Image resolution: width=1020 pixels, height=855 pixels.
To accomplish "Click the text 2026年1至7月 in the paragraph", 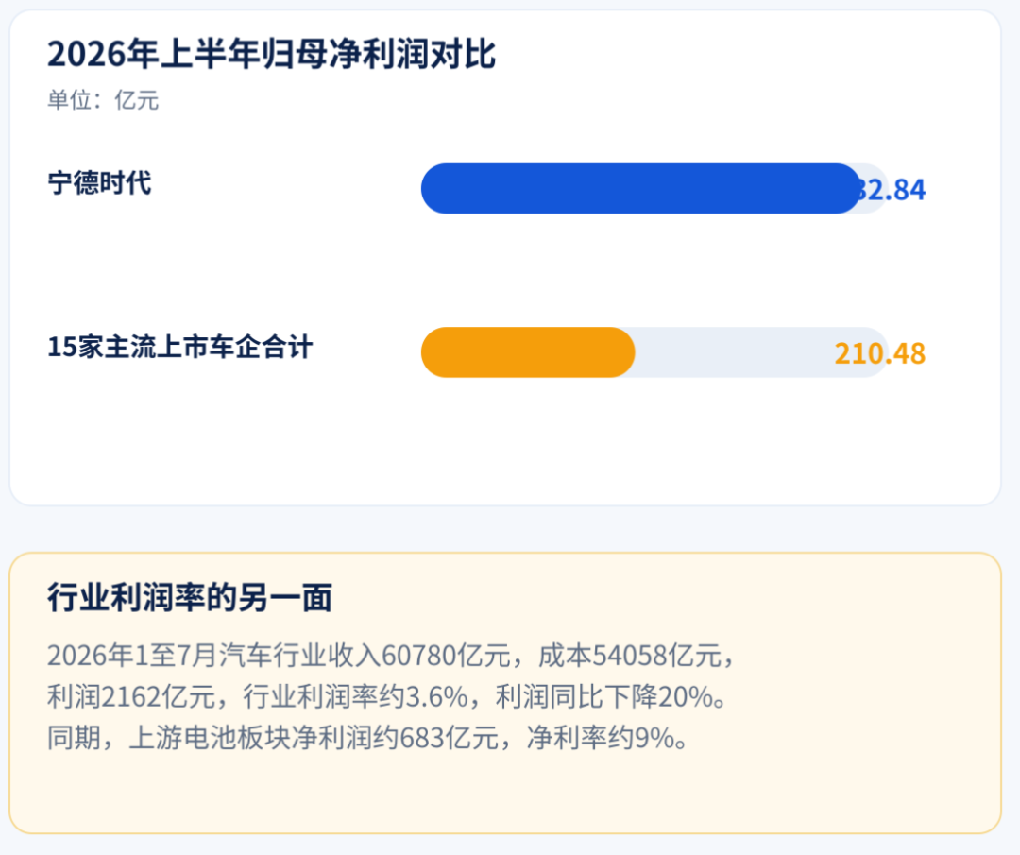I will point(132,656).
